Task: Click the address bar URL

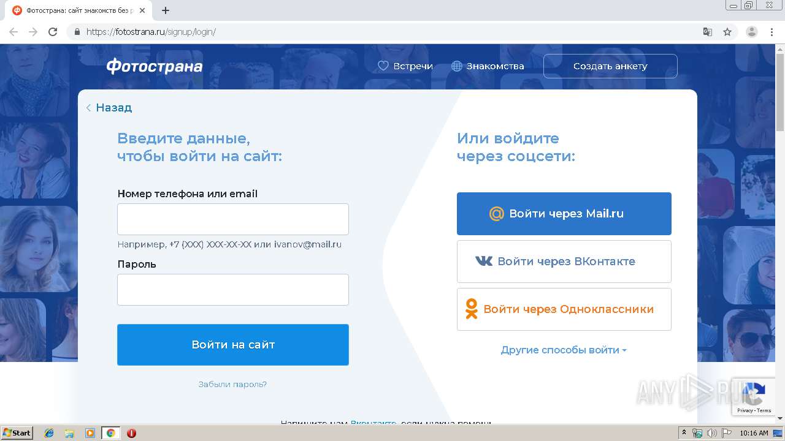Action: 151,32
